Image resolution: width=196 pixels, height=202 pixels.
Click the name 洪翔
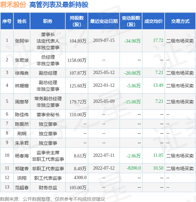tap(22, 178)
